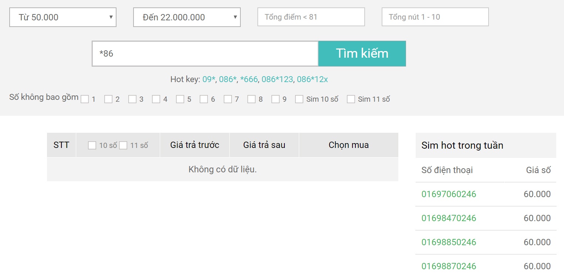Click the Tổng điểm < 81 input field

tap(311, 17)
